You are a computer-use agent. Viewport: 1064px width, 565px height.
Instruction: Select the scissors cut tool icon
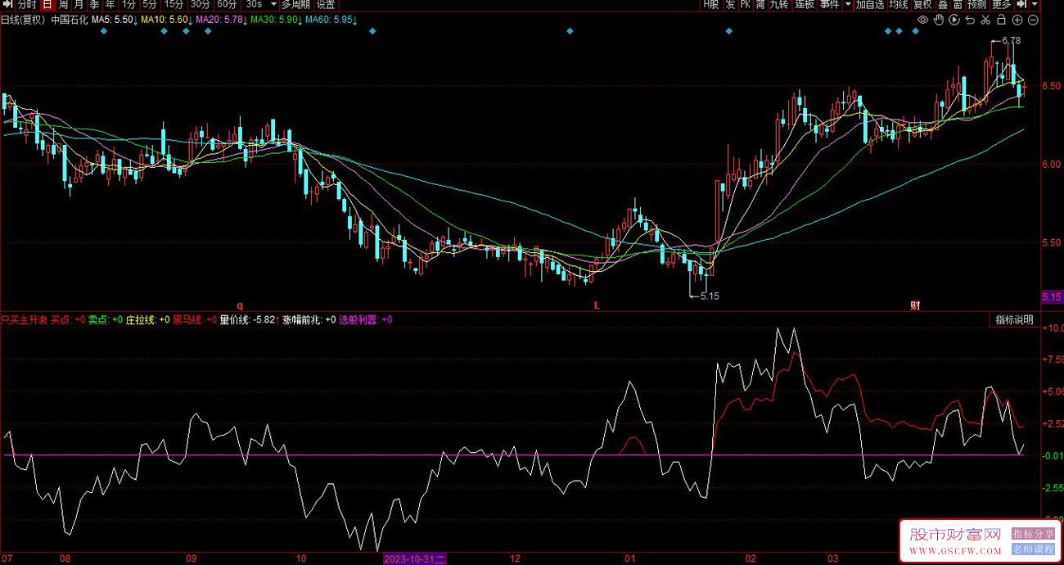(985, 20)
